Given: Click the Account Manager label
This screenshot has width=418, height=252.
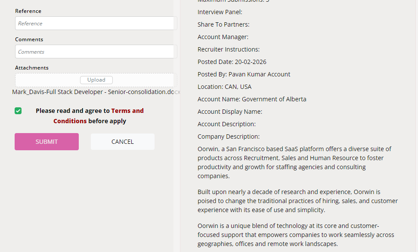Looking at the screenshot, I should (x=223, y=37).
